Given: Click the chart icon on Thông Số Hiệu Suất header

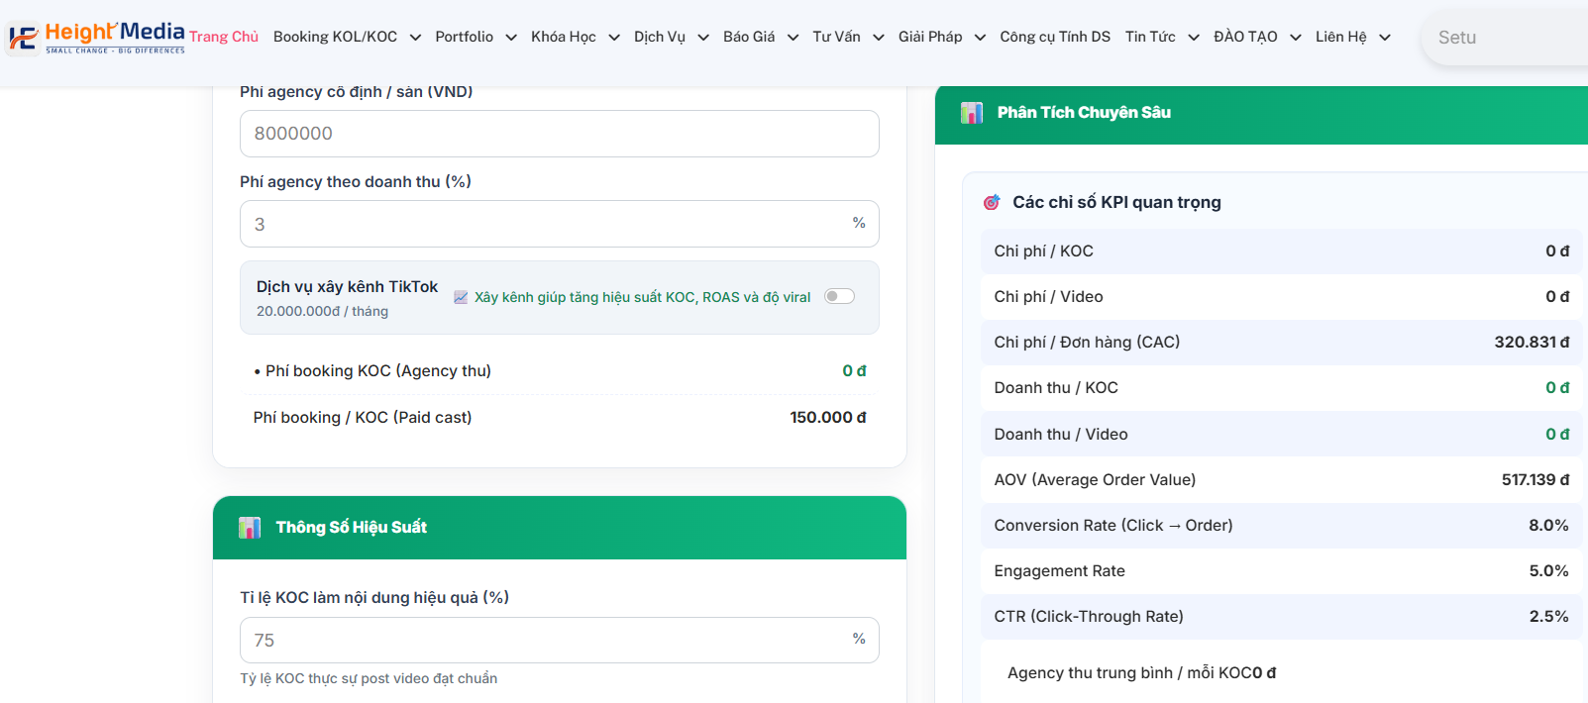Looking at the screenshot, I should pyautogui.click(x=250, y=528).
